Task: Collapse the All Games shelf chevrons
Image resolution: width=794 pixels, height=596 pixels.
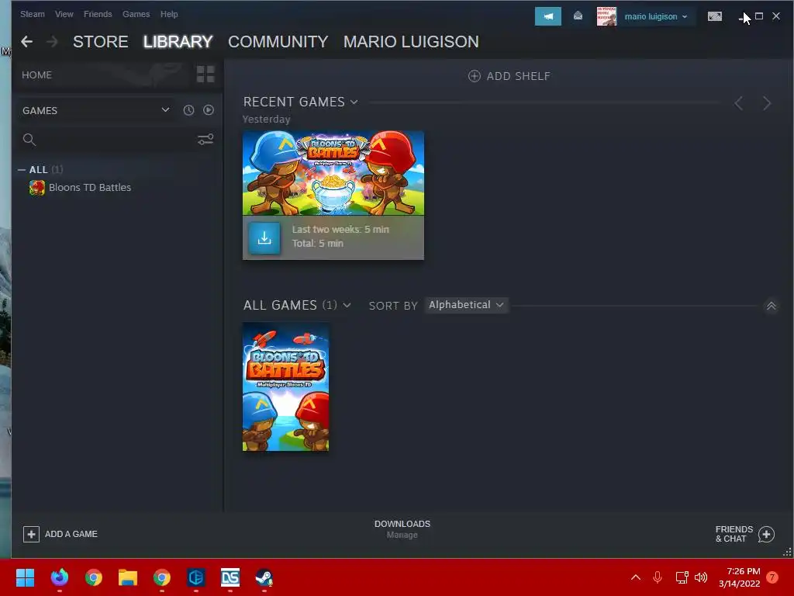Action: click(x=772, y=306)
